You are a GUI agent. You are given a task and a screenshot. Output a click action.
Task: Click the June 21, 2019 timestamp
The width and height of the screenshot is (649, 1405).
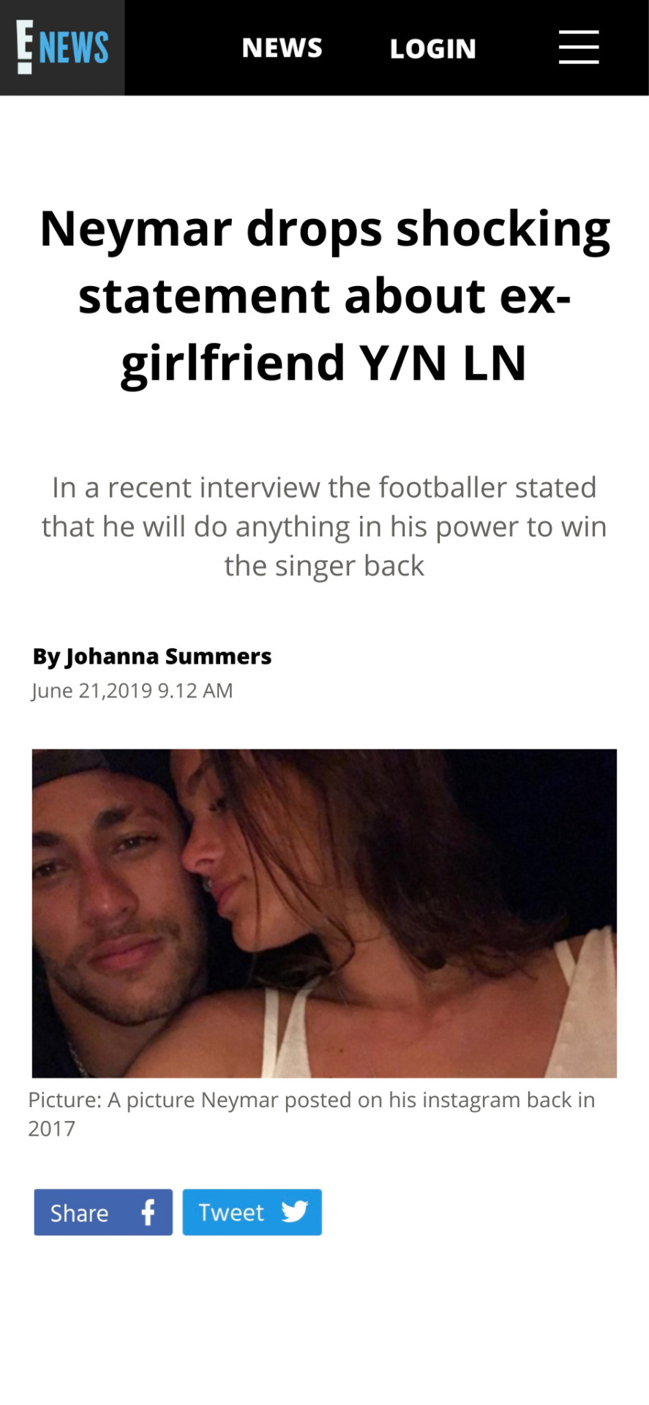[132, 691]
